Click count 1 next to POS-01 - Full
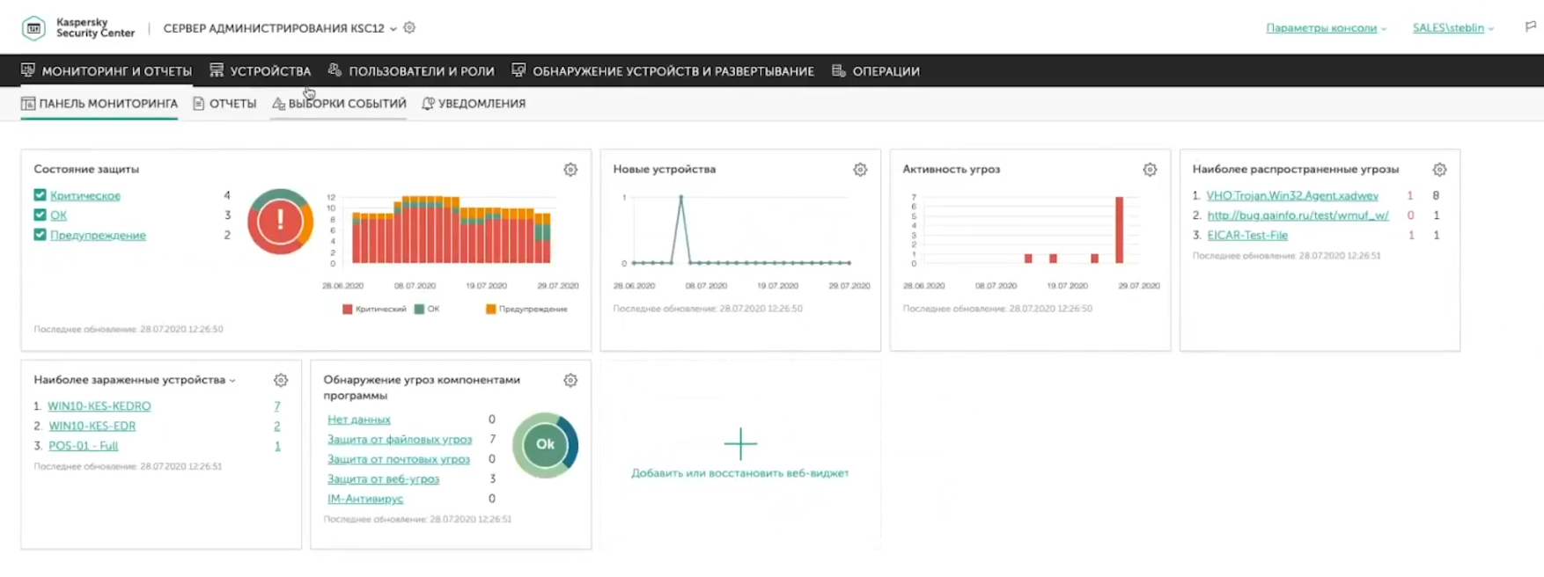The width and height of the screenshot is (1544, 577). [277, 446]
